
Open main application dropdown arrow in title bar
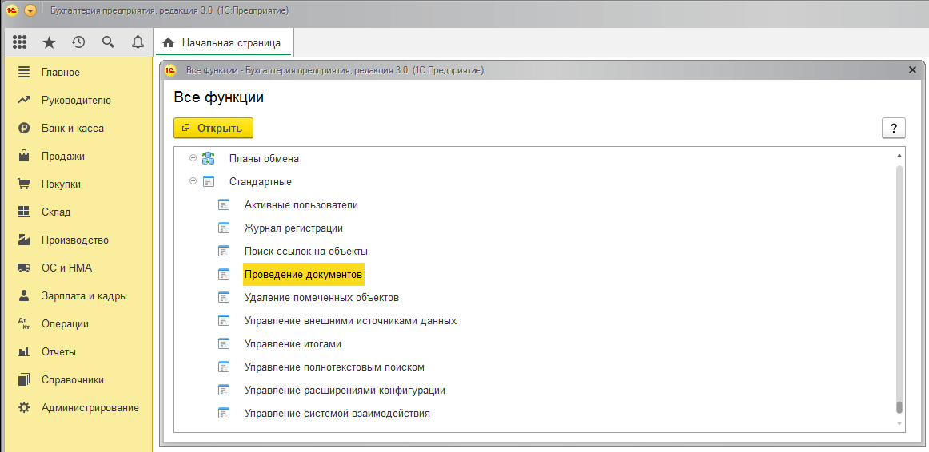pyautogui.click(x=30, y=10)
